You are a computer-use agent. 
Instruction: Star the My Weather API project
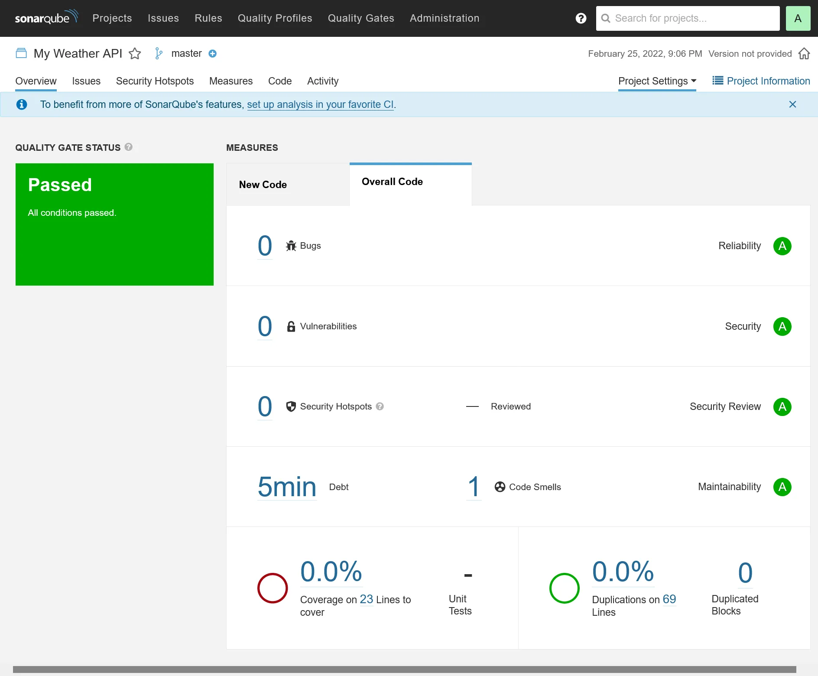135,53
